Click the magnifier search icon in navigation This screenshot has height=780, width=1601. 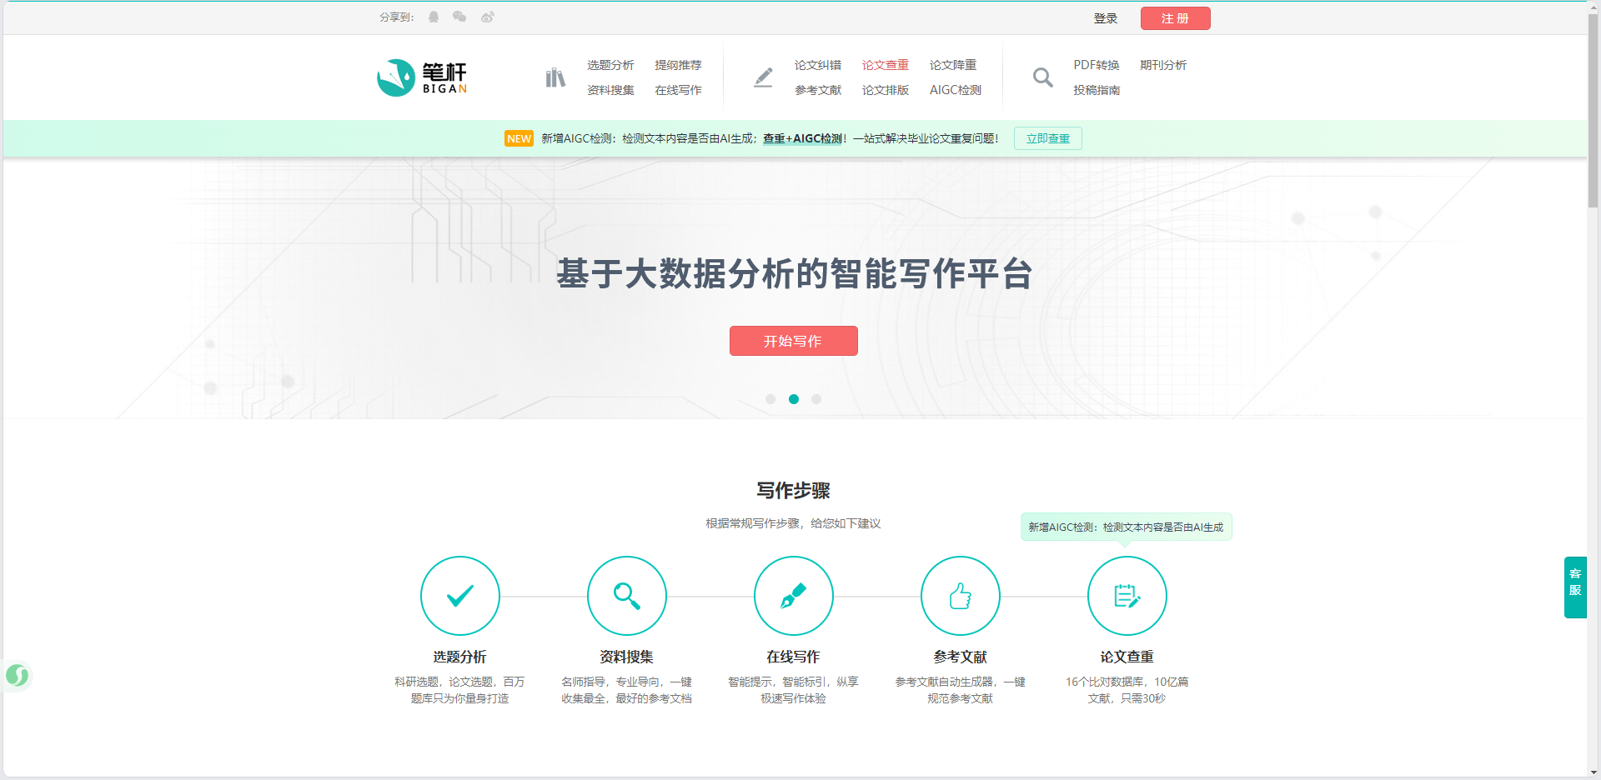pyautogui.click(x=1042, y=77)
